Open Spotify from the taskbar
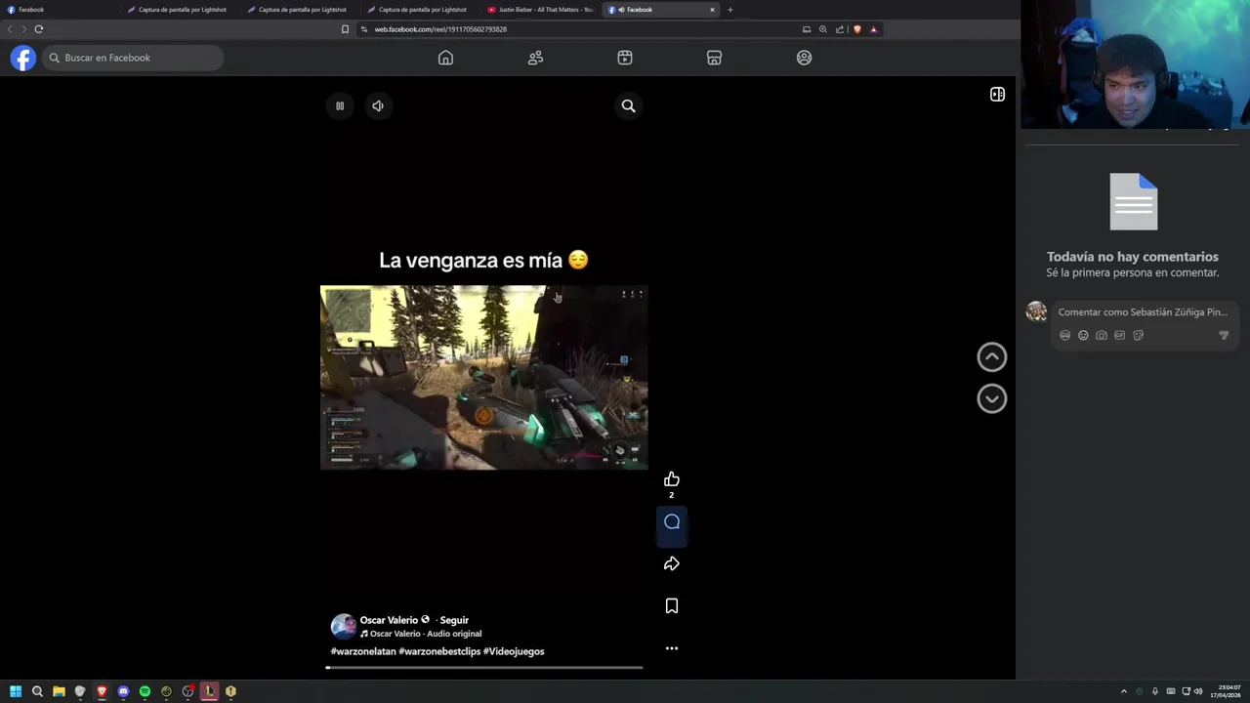The height and width of the screenshot is (703, 1250). pyautogui.click(x=145, y=691)
